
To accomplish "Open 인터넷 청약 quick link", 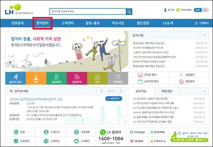I will (147, 75).
